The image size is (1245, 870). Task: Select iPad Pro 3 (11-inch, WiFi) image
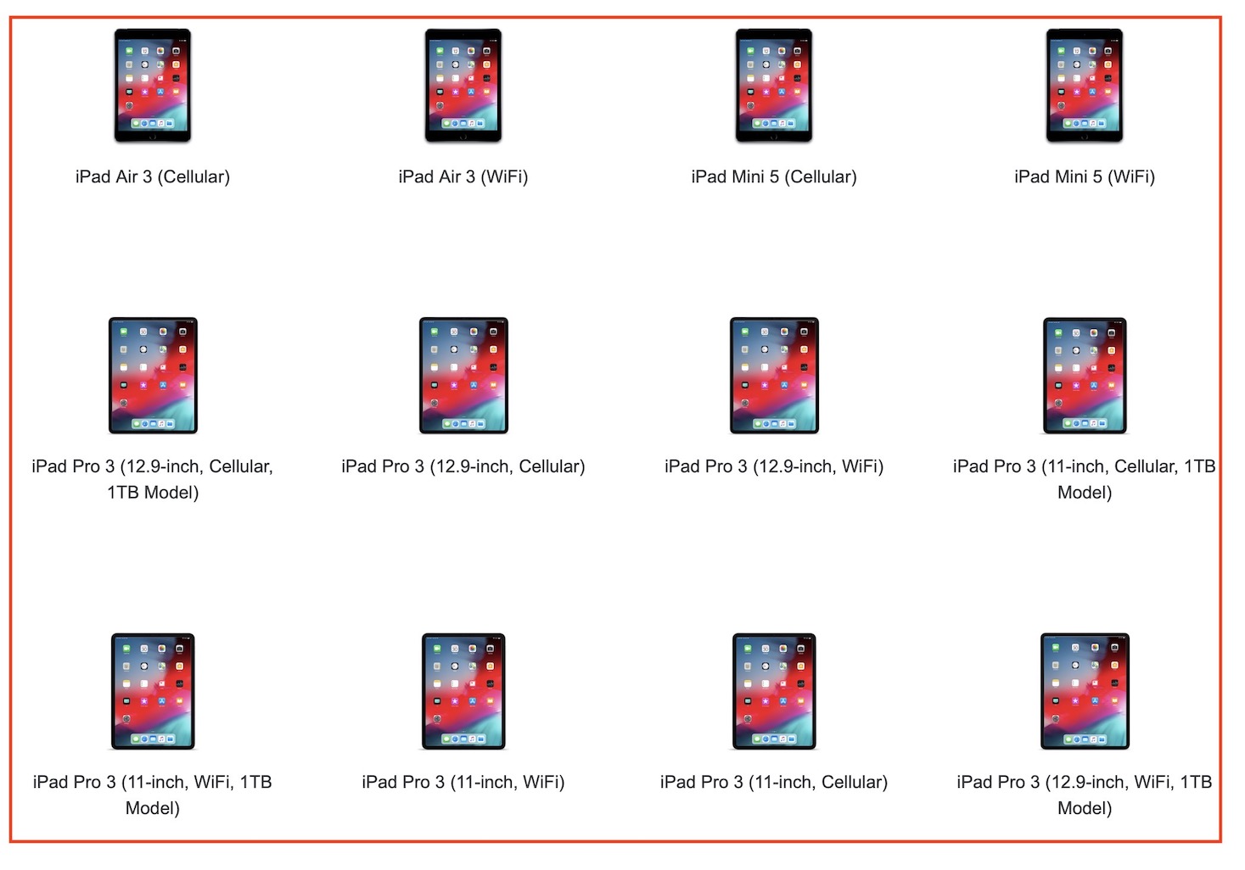click(x=463, y=691)
